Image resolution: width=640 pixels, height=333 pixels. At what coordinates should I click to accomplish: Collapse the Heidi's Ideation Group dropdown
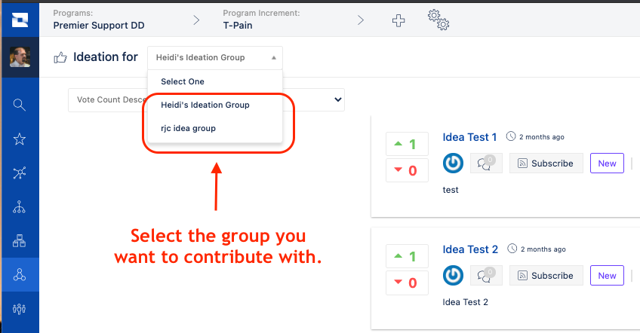pos(215,57)
